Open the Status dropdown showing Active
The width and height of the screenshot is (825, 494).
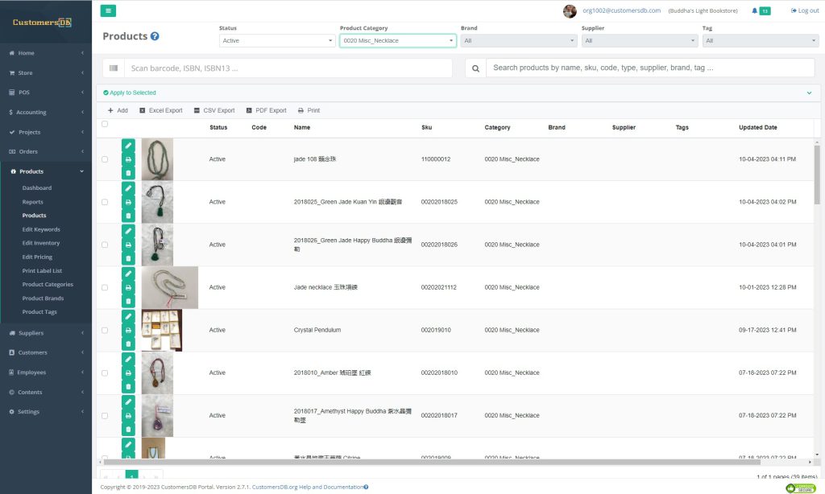tap(276, 40)
